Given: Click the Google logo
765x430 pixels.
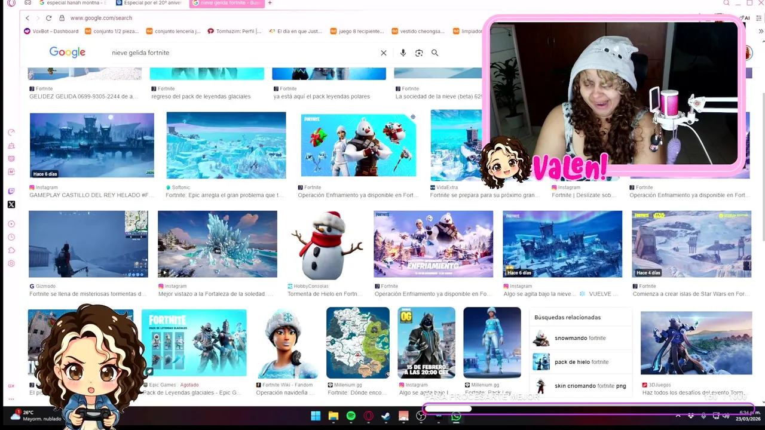Looking at the screenshot, I should click(x=68, y=53).
